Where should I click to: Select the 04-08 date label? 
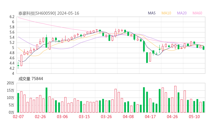[x=128, y=117]
